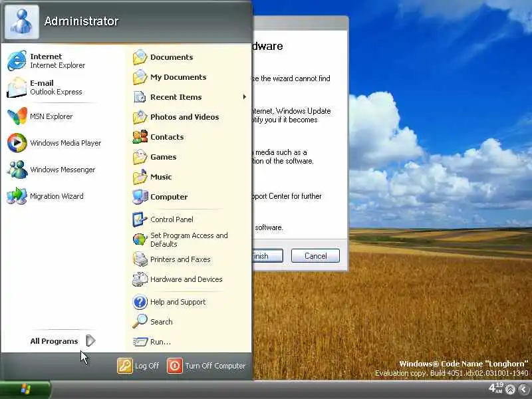532x399 pixels.
Task: Click the Internet Explorer subtitle text
Action: coord(57,65)
